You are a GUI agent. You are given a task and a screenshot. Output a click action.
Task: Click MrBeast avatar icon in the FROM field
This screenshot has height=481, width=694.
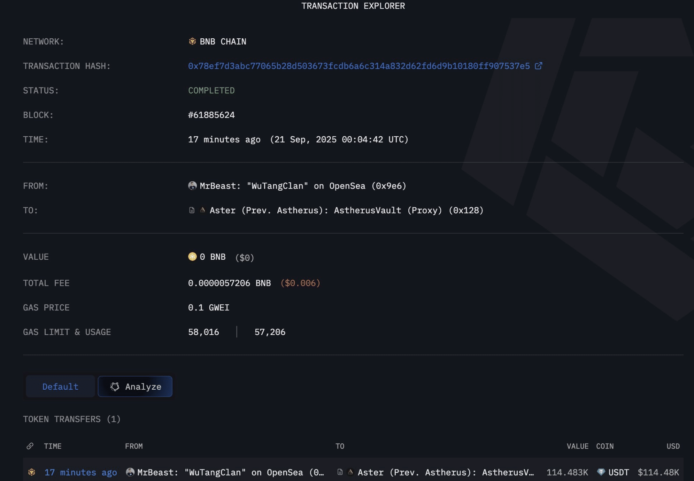192,186
